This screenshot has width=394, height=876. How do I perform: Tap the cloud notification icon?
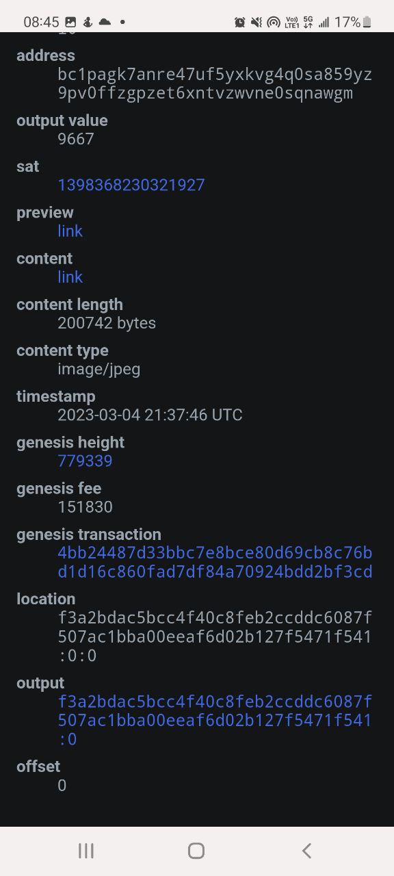click(x=105, y=22)
